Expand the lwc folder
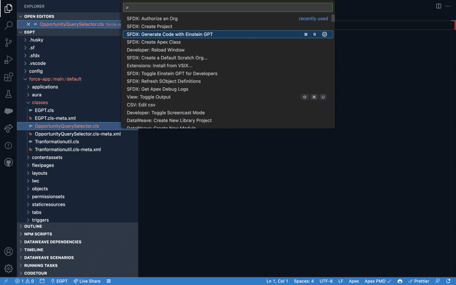 point(35,181)
